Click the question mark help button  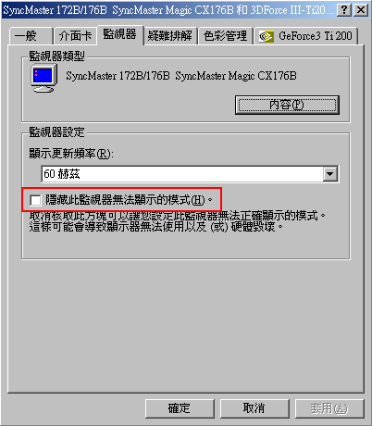point(344,10)
